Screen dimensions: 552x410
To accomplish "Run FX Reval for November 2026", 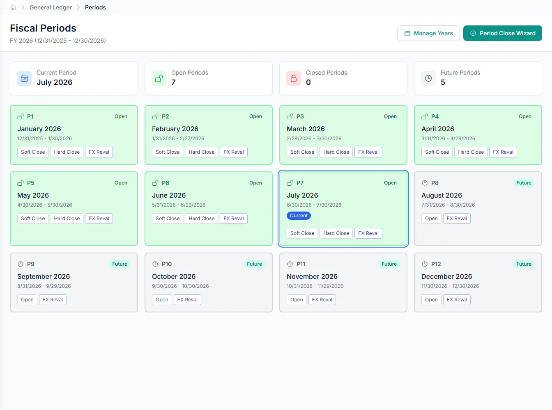I will tap(322, 300).
